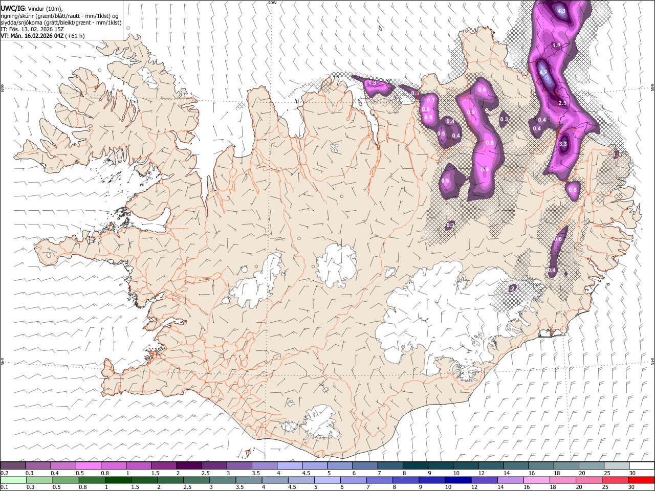Click the "0.7" snowfall value on the map

tap(431, 100)
